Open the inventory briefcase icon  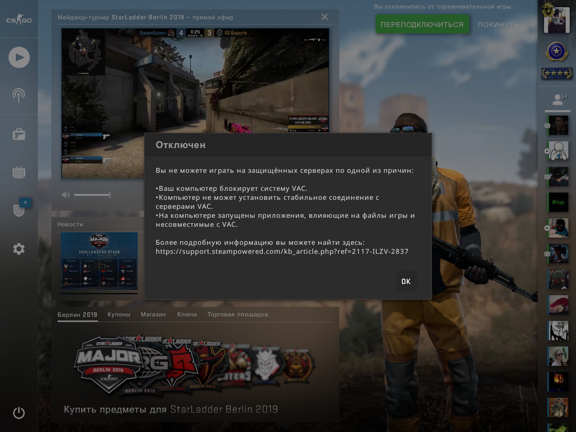click(19, 134)
